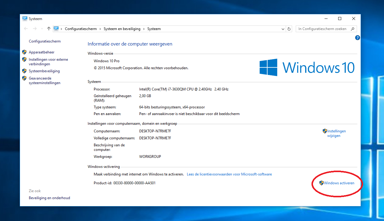
Task: Click the Systeem window title icon
Action: [25, 19]
